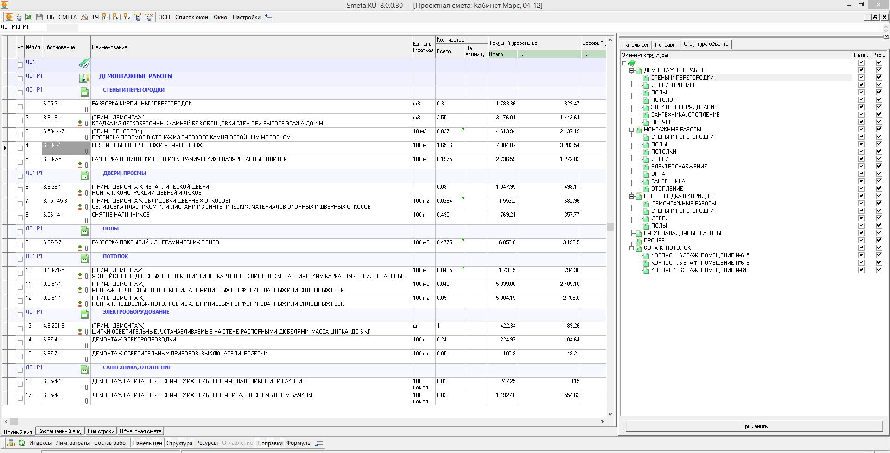Toggle the checkbox in the ЛС1 header row
Screen dimensions: 890x453
click(20, 65)
